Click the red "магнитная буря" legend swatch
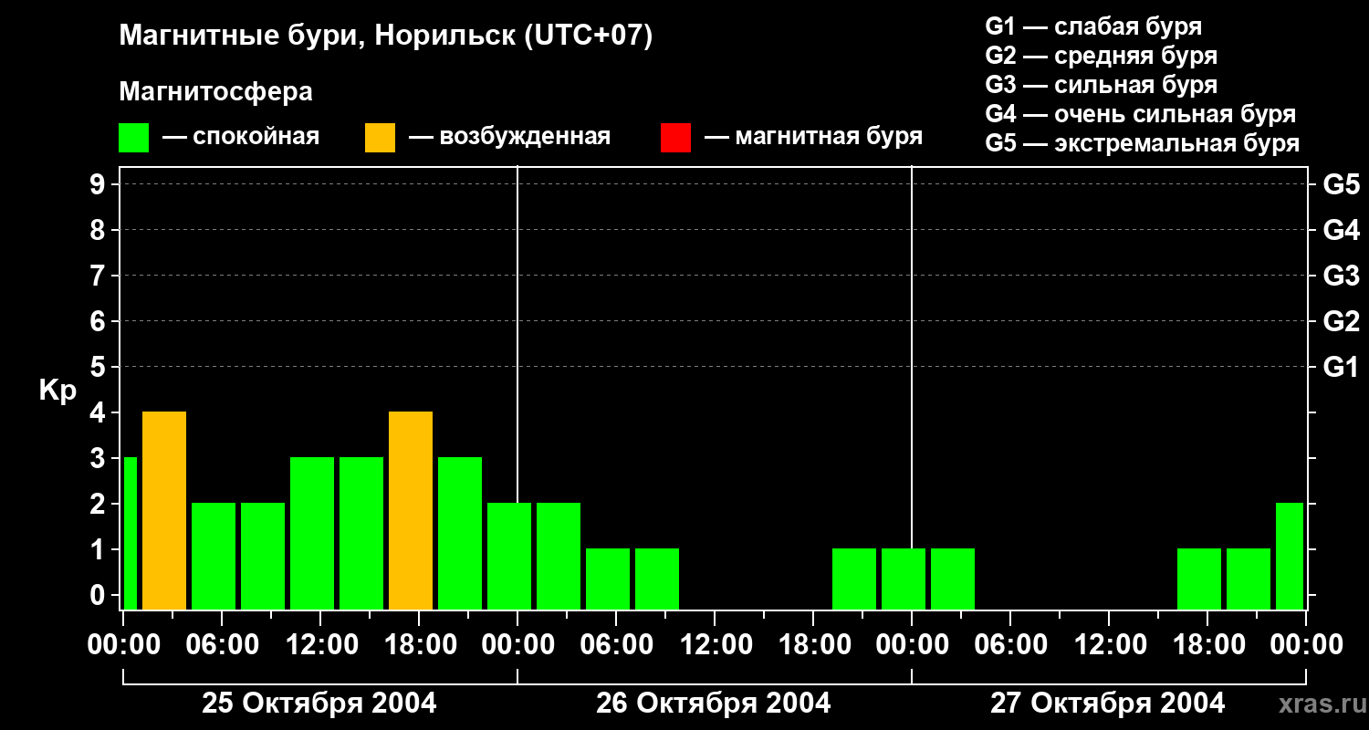This screenshot has height=730, width=1369. click(x=675, y=138)
